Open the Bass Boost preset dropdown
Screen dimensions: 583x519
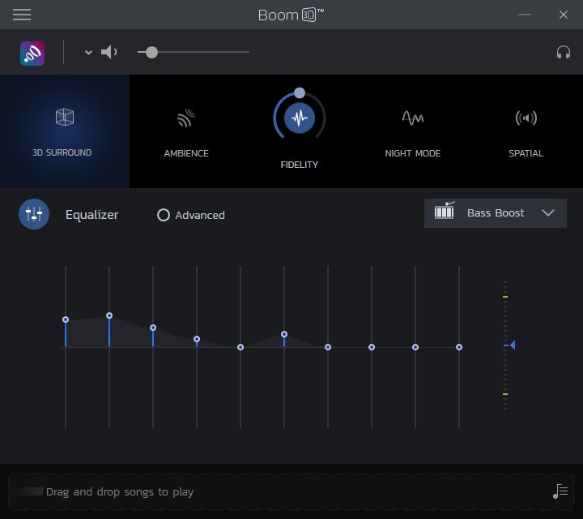(496, 213)
